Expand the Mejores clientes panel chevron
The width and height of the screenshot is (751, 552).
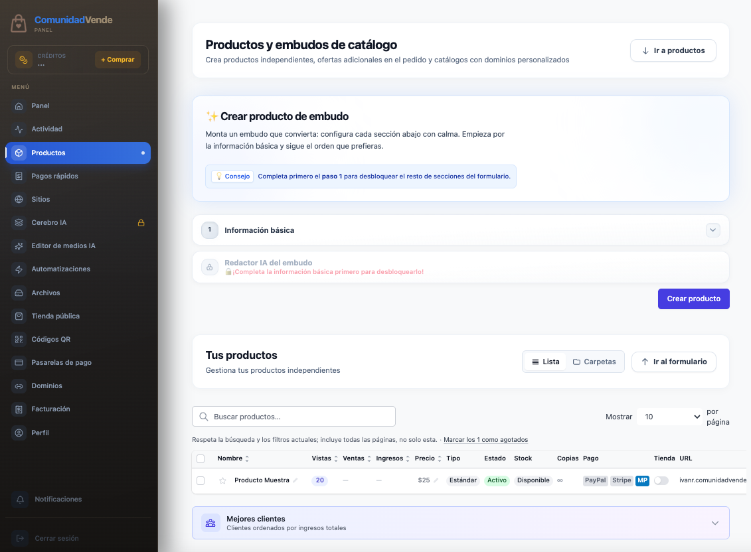pyautogui.click(x=715, y=523)
